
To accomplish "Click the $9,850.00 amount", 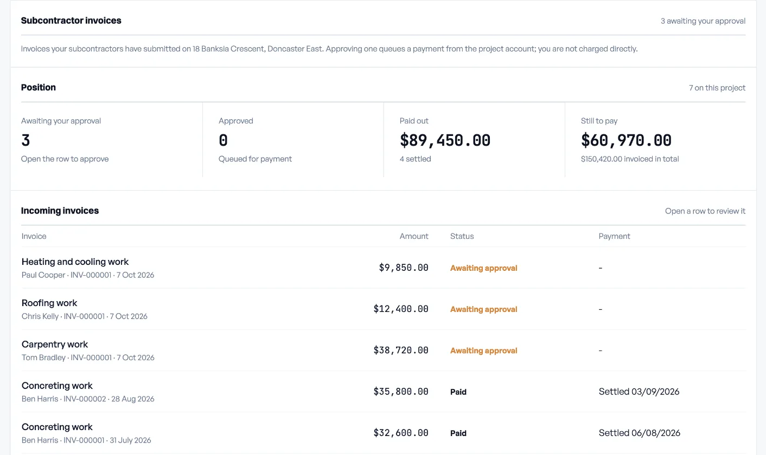I will [404, 268].
